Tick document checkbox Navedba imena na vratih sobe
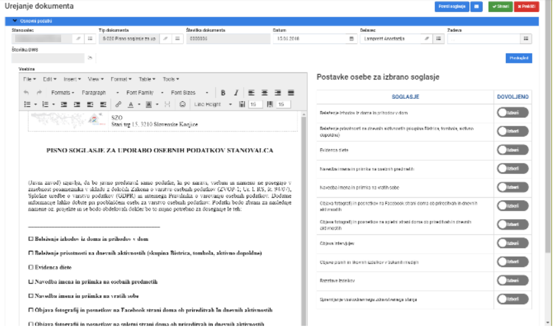This screenshot has width=553, height=328. coord(31,296)
